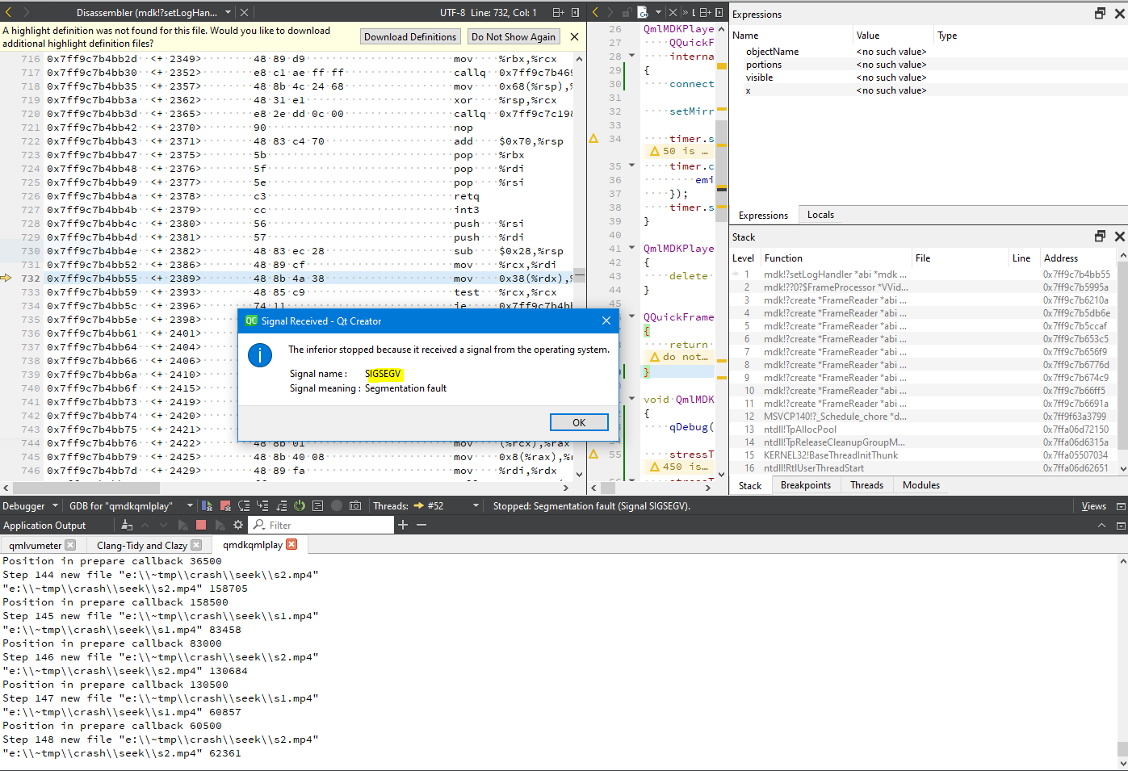The width and height of the screenshot is (1128, 771).
Task: Open GDB for "qmdkqmlplay" engine dropdown
Action: pos(130,505)
